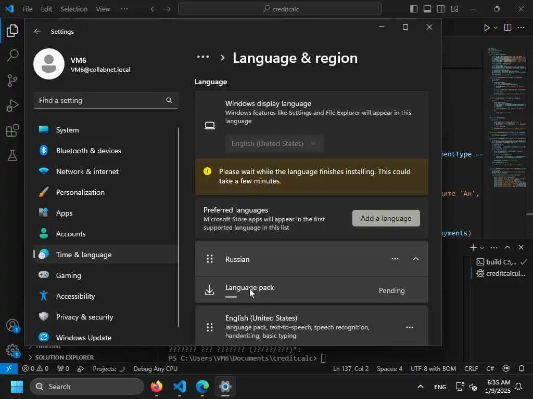533x399 pixels.
Task: Click remote window indicator in status bar
Action: point(9,368)
